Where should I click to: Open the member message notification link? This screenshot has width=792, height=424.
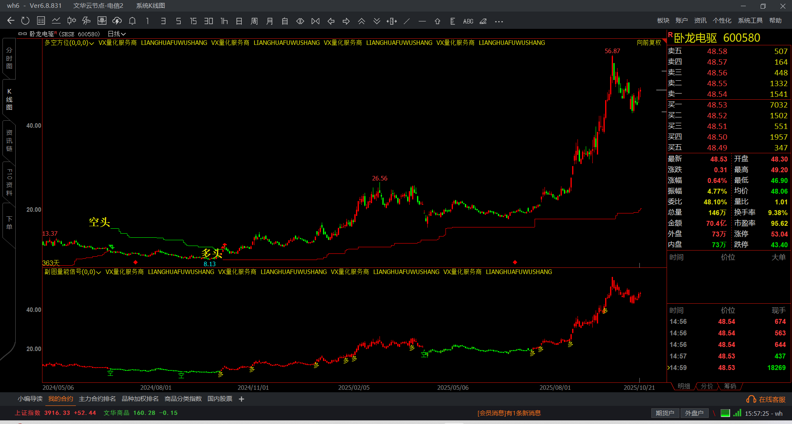[x=509, y=413]
